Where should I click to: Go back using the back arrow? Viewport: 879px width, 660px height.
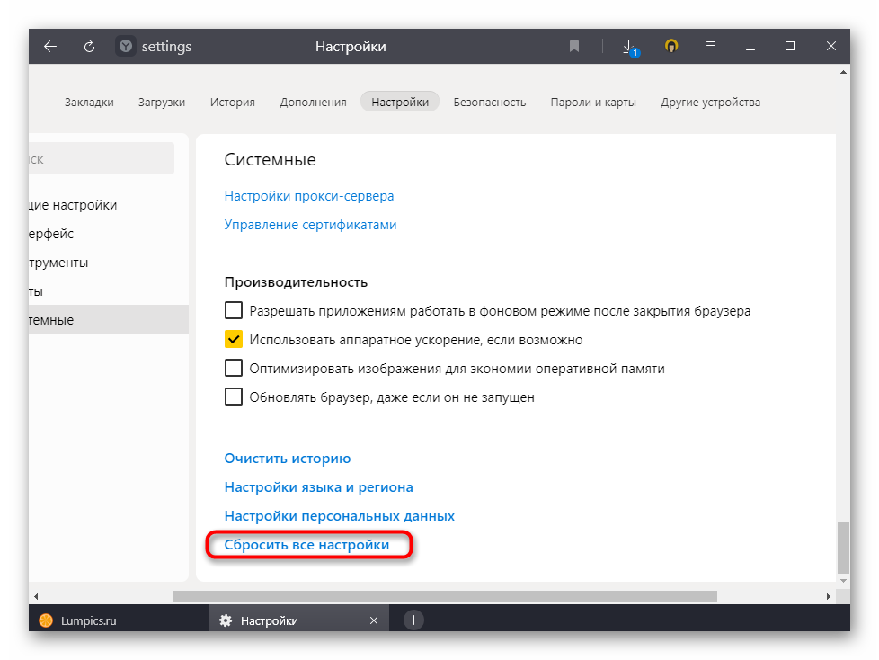[x=50, y=47]
